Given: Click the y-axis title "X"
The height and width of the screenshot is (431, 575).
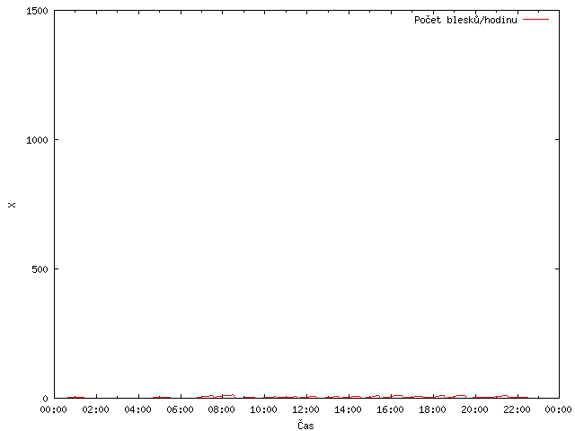Looking at the screenshot, I should (x=12, y=205).
